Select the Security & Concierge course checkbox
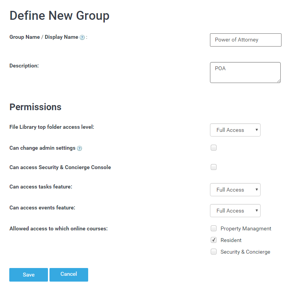This screenshot has width=302, height=294. 213,252
